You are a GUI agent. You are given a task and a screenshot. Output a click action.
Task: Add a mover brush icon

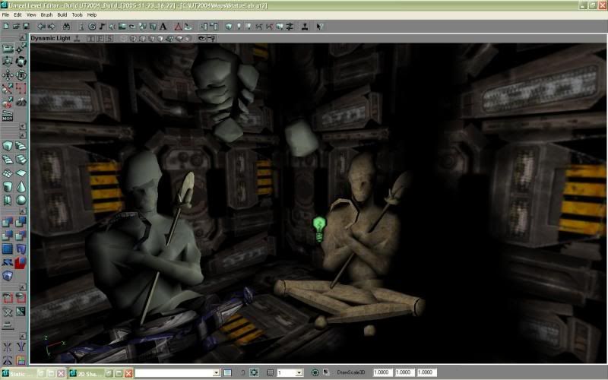tap(8, 262)
